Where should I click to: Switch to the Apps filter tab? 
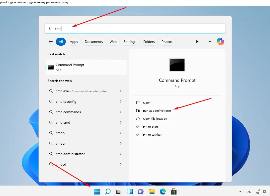pos(74,42)
